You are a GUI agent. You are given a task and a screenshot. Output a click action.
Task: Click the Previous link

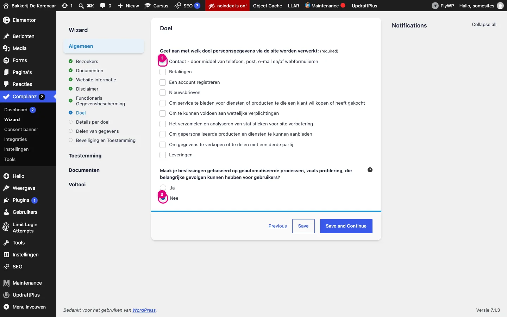(277, 226)
